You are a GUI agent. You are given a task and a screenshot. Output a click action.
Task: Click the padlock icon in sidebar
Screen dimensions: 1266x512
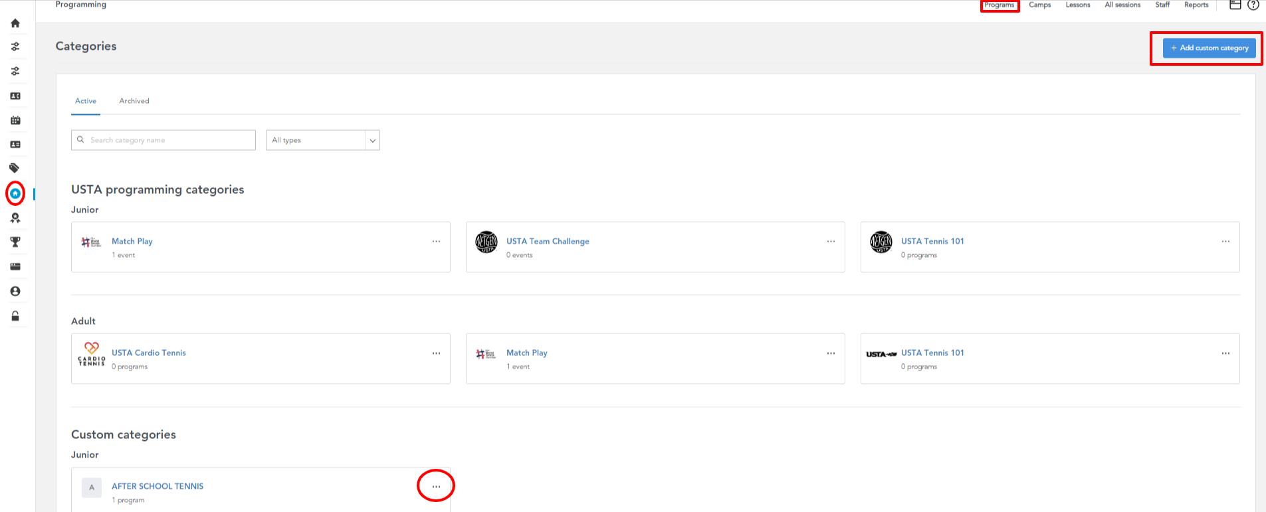15,316
